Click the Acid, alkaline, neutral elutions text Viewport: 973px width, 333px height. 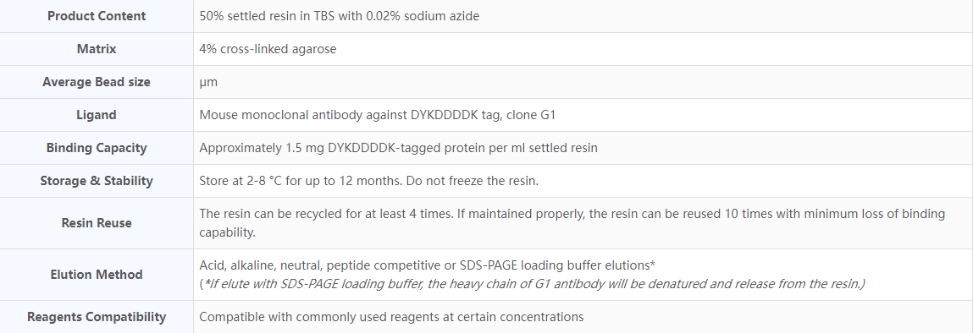click(x=428, y=265)
